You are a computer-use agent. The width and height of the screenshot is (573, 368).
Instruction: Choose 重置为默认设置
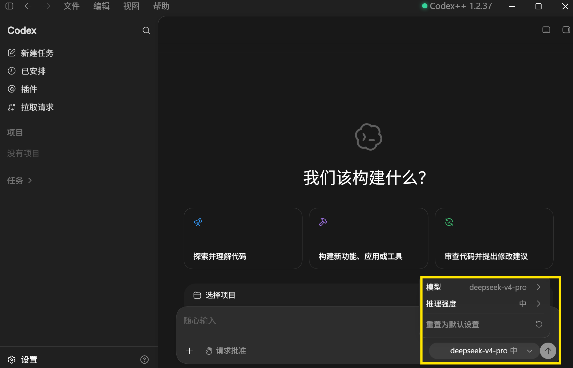point(484,325)
